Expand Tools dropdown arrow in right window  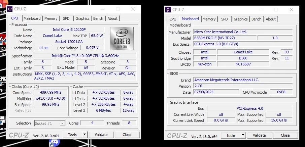tap(243, 135)
